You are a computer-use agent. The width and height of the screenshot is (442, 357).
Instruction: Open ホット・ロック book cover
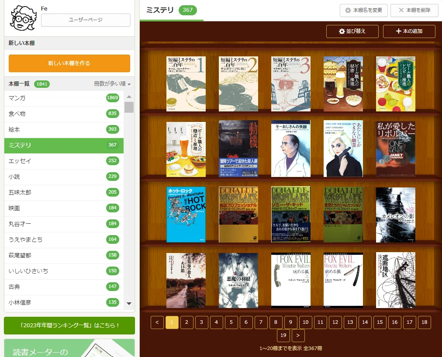click(186, 215)
